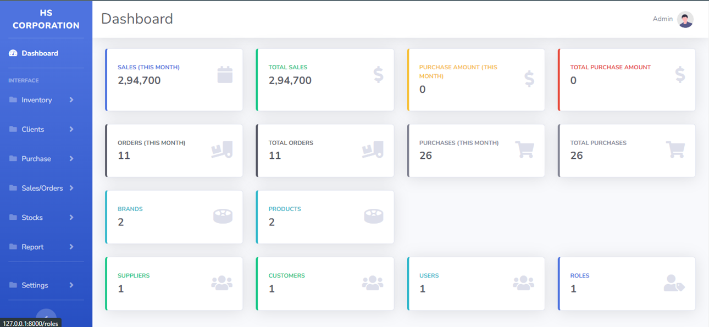Viewport: 709px width, 327px height.
Task: Click the Settings folder icon
Action: pyautogui.click(x=13, y=285)
